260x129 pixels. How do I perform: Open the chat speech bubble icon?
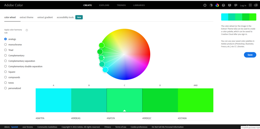pos(236,5)
